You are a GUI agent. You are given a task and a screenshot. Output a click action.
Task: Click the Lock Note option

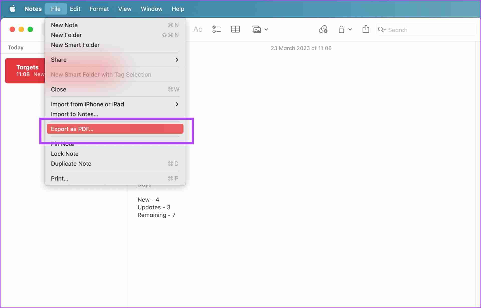tap(64, 154)
